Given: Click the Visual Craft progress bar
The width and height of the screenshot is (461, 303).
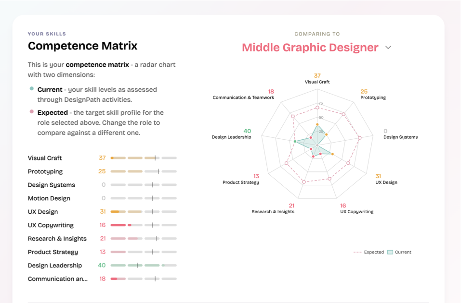Looking at the screenshot, I should (x=144, y=158).
